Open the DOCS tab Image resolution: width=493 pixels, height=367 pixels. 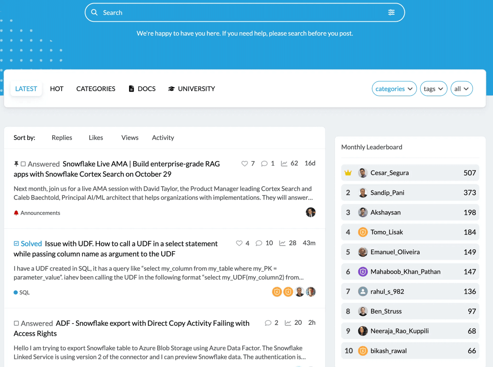coord(142,89)
